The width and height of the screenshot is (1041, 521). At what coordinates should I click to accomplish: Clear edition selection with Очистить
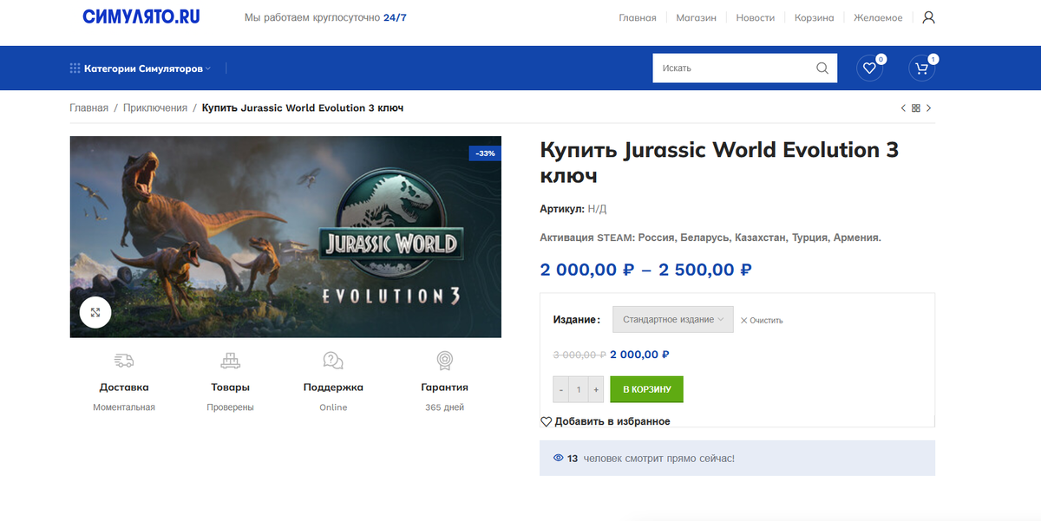click(762, 320)
